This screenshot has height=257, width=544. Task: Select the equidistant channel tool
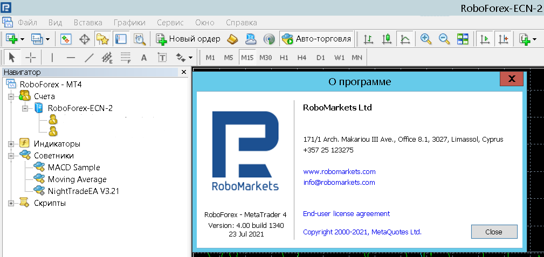[x=107, y=57]
